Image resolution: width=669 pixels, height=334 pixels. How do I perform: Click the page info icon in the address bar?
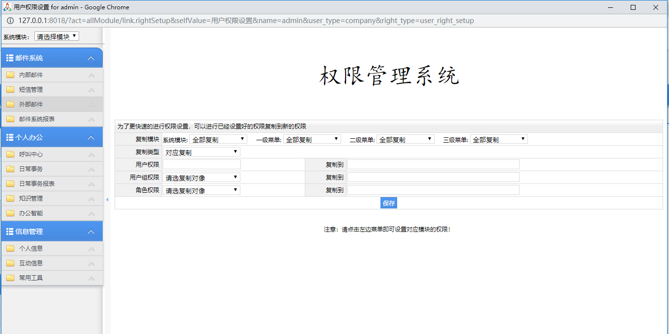pyautogui.click(x=10, y=21)
